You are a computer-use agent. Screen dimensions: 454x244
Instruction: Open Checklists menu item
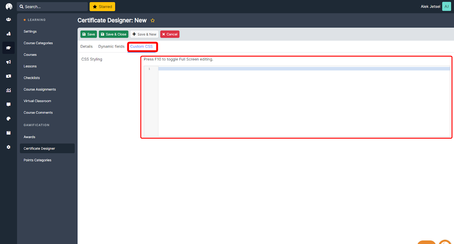point(32,78)
